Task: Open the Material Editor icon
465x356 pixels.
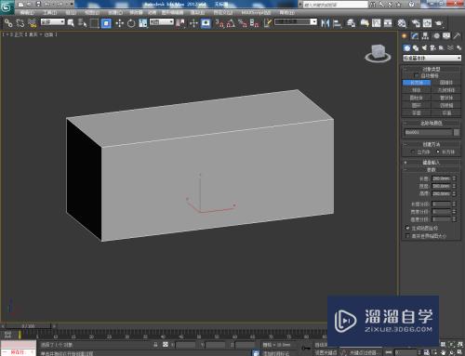Action: point(402,23)
